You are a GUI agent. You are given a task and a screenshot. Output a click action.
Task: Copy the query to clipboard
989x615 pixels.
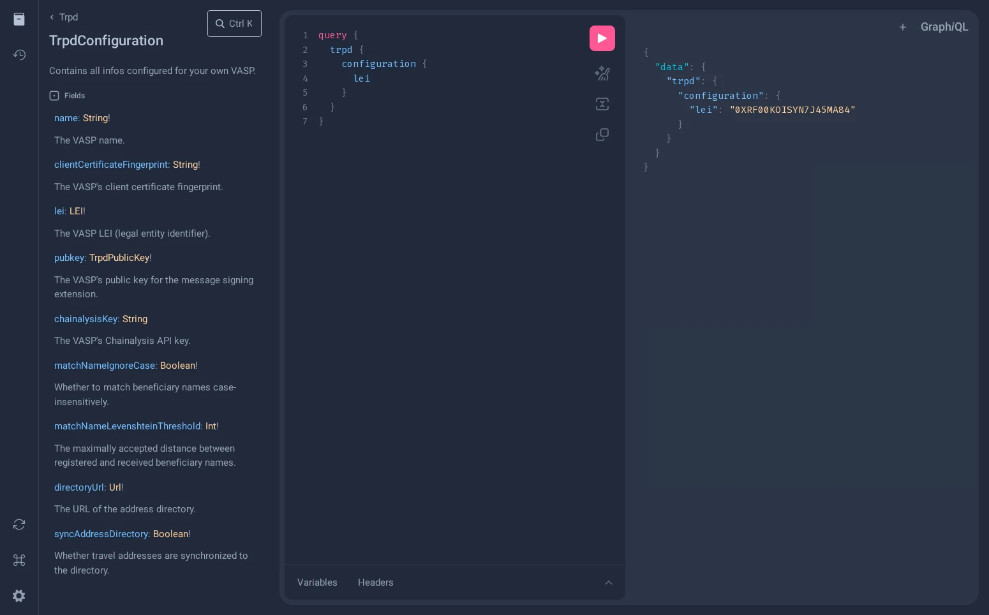(602, 135)
